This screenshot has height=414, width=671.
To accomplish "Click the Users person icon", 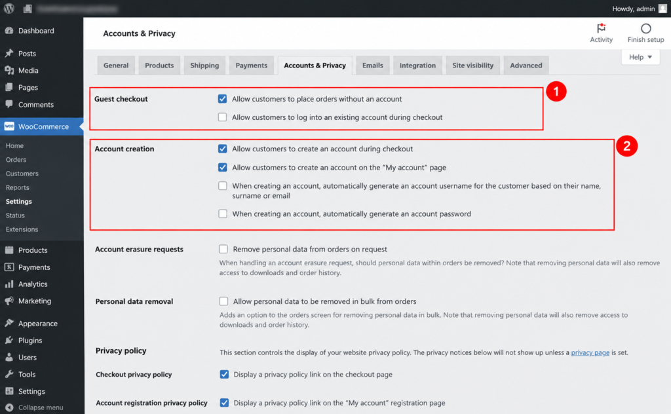I will point(9,357).
